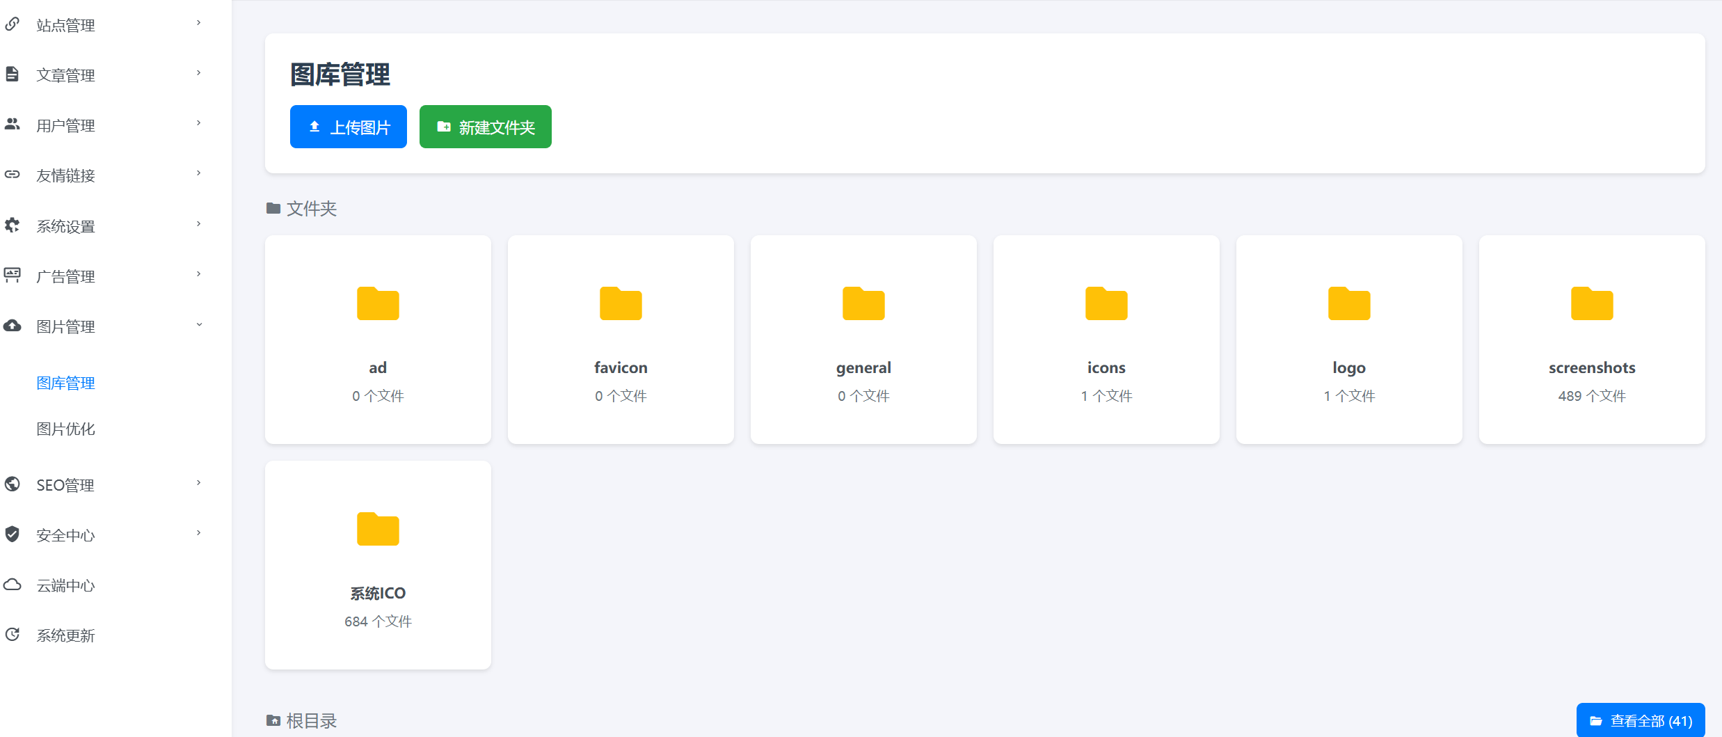Click the '489 个文件' count text

click(1592, 396)
